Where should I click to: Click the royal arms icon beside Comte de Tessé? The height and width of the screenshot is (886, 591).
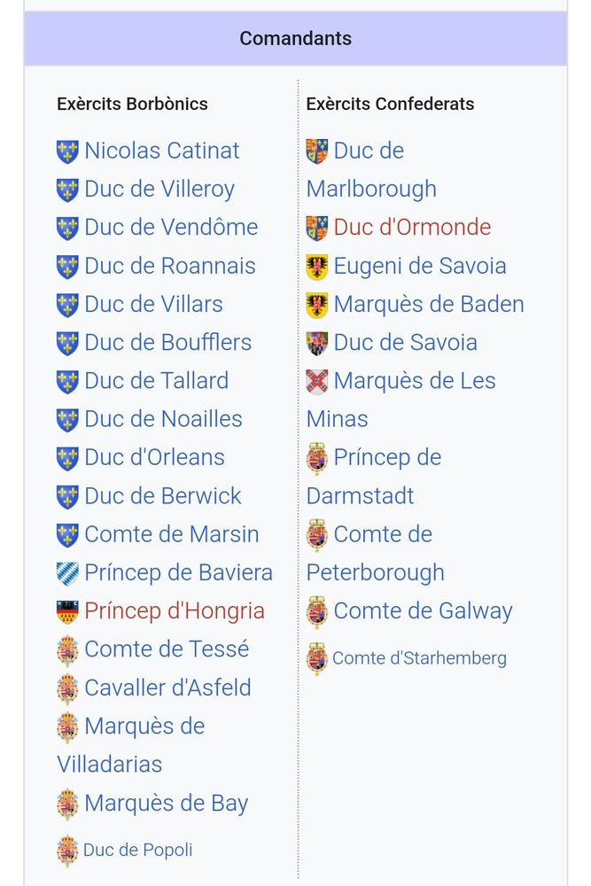click(x=67, y=650)
